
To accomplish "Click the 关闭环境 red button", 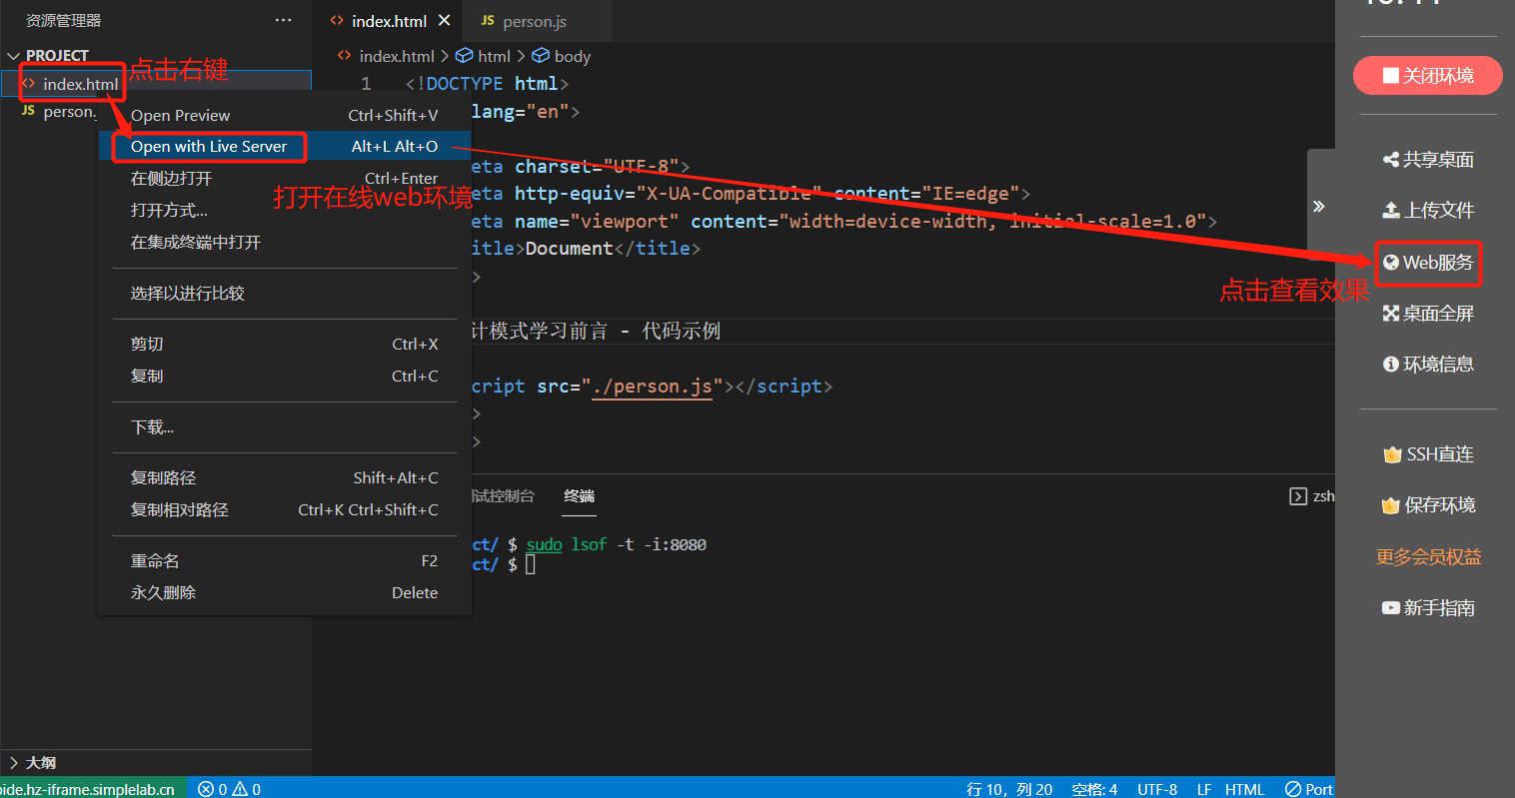I will tap(1427, 75).
